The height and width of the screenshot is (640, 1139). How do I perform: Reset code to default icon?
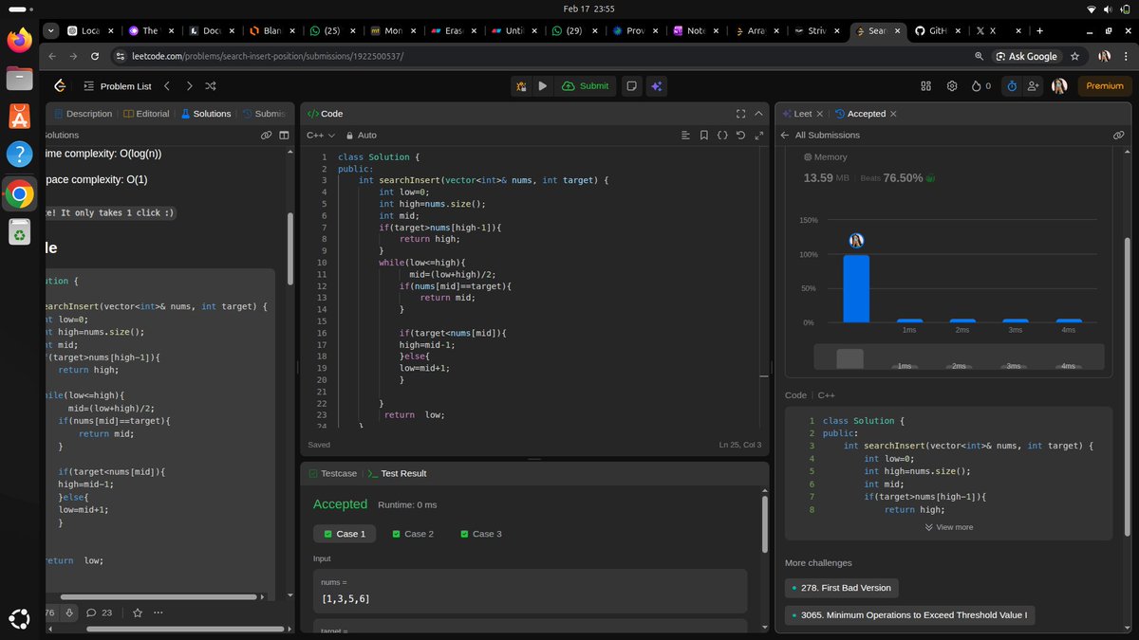[740, 136]
